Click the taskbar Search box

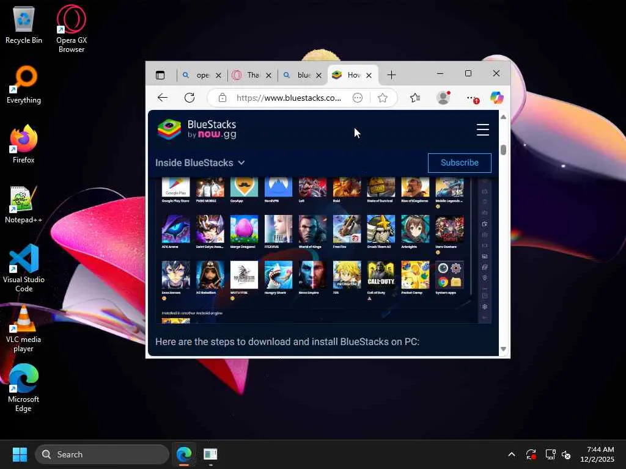coord(102,454)
